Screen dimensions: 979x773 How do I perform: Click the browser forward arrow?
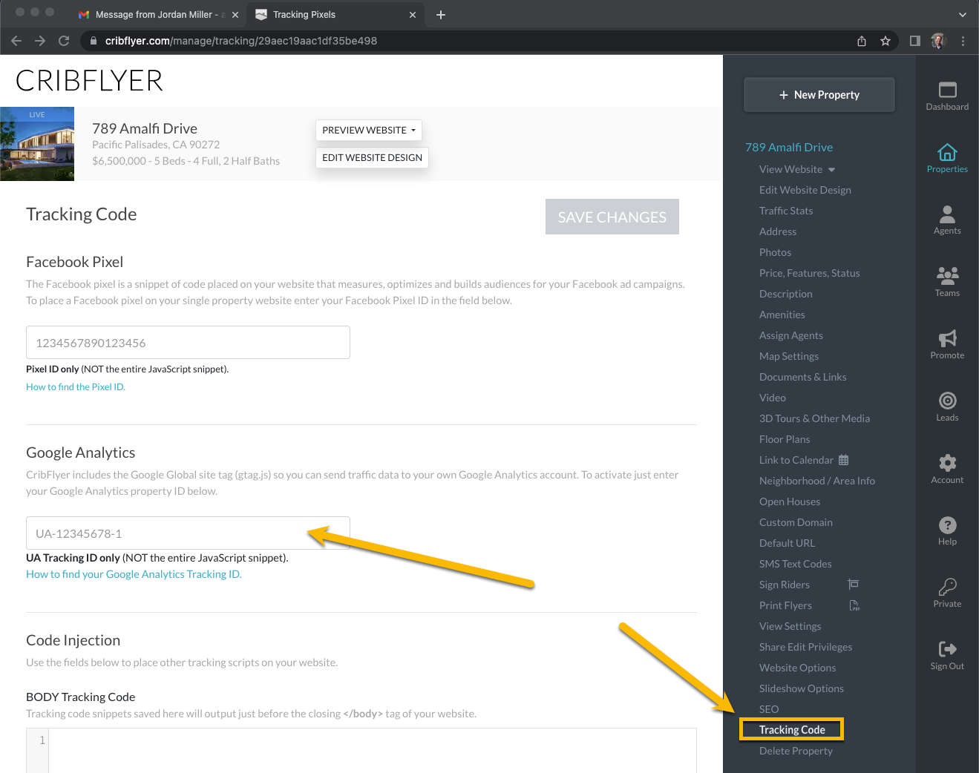coord(40,41)
